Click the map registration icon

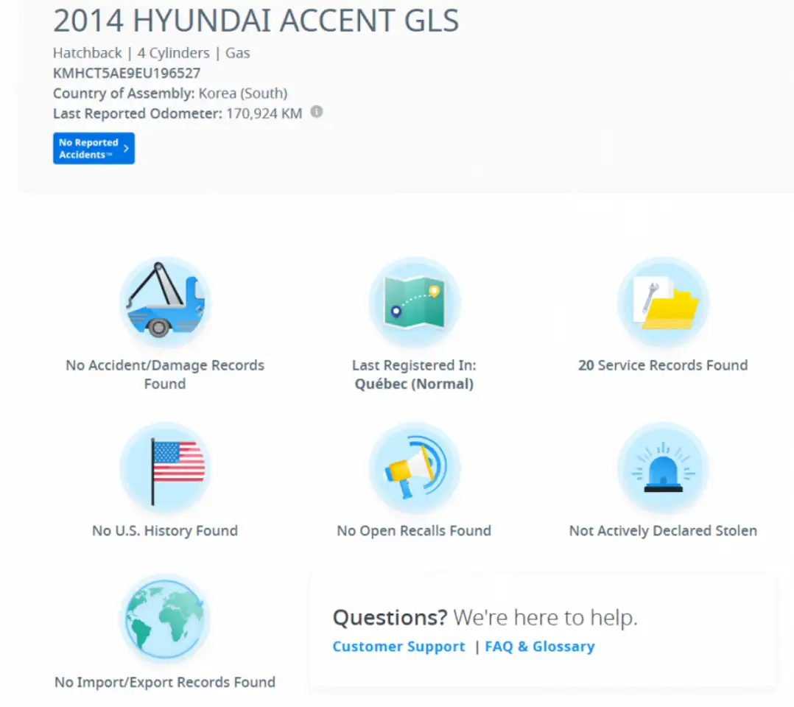pos(414,302)
